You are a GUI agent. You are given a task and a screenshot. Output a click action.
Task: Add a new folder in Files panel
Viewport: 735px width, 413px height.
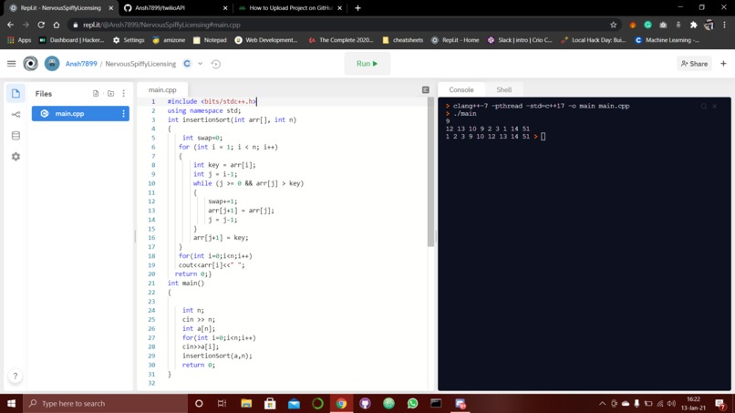110,93
